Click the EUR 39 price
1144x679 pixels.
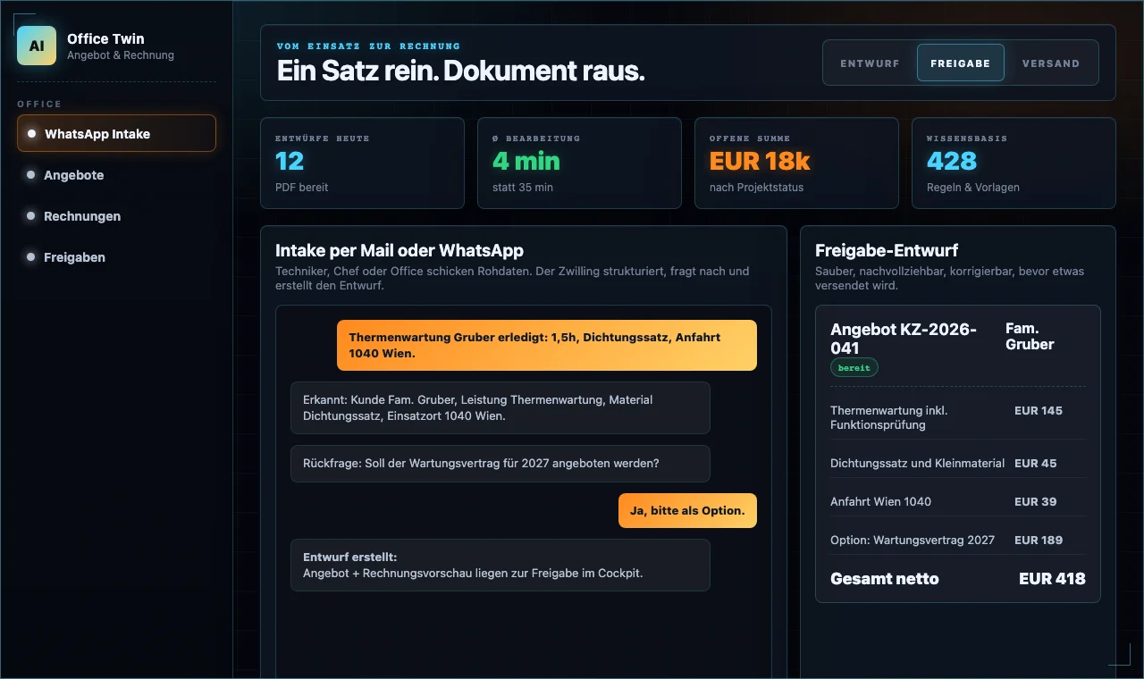click(1036, 501)
